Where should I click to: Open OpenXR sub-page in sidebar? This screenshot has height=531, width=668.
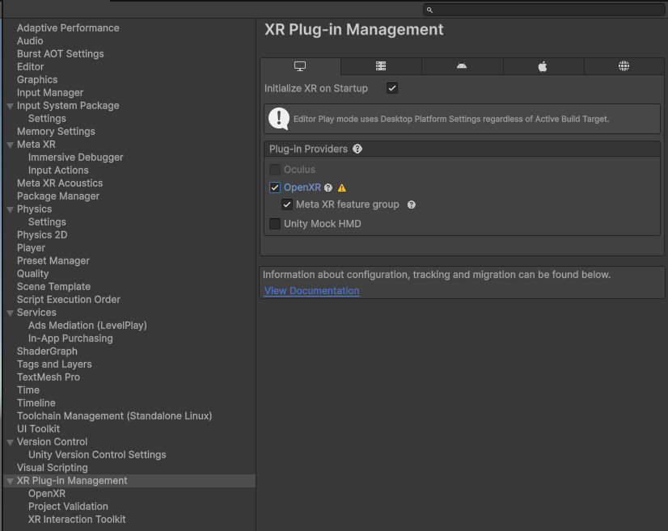click(47, 494)
